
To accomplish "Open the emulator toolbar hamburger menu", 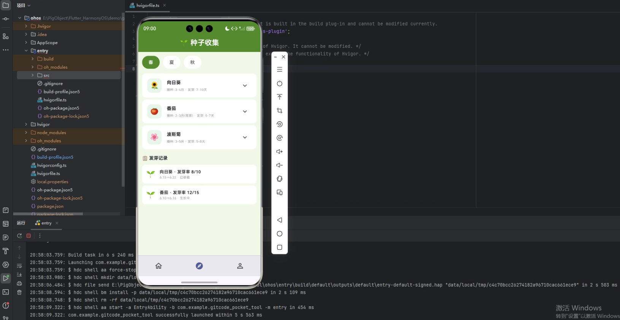I will [x=279, y=69].
